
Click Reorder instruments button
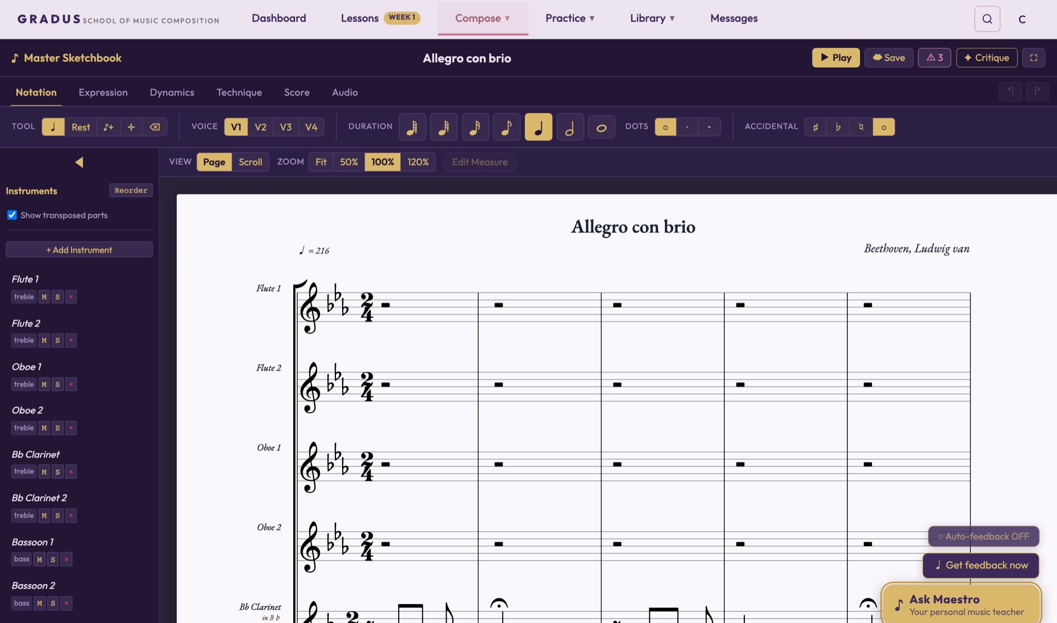click(x=131, y=190)
